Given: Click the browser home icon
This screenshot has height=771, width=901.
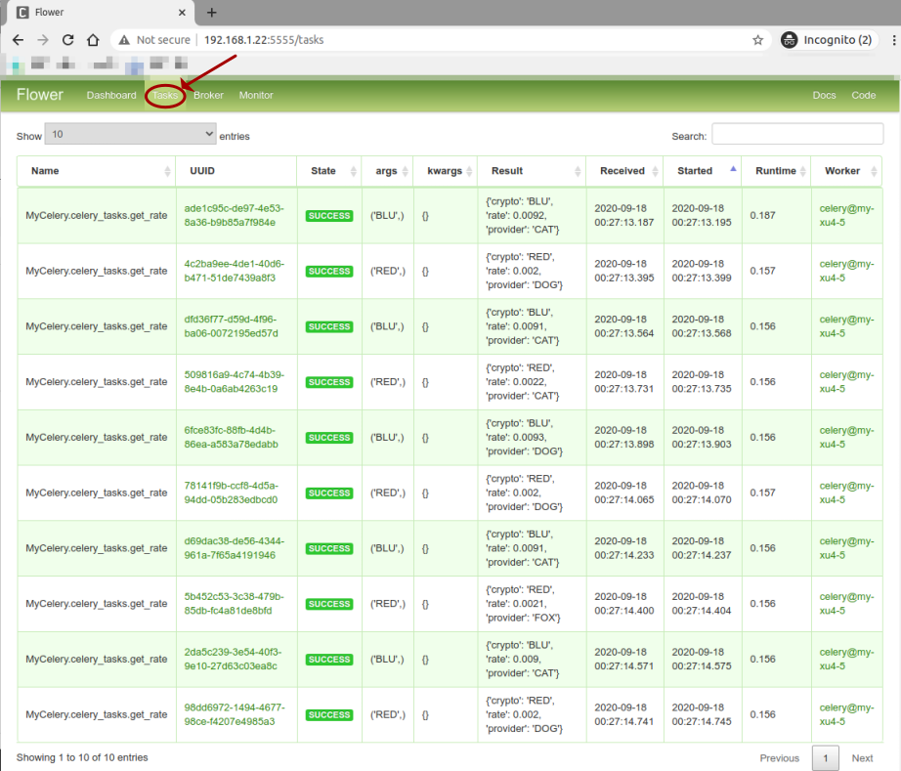Looking at the screenshot, I should point(93,40).
